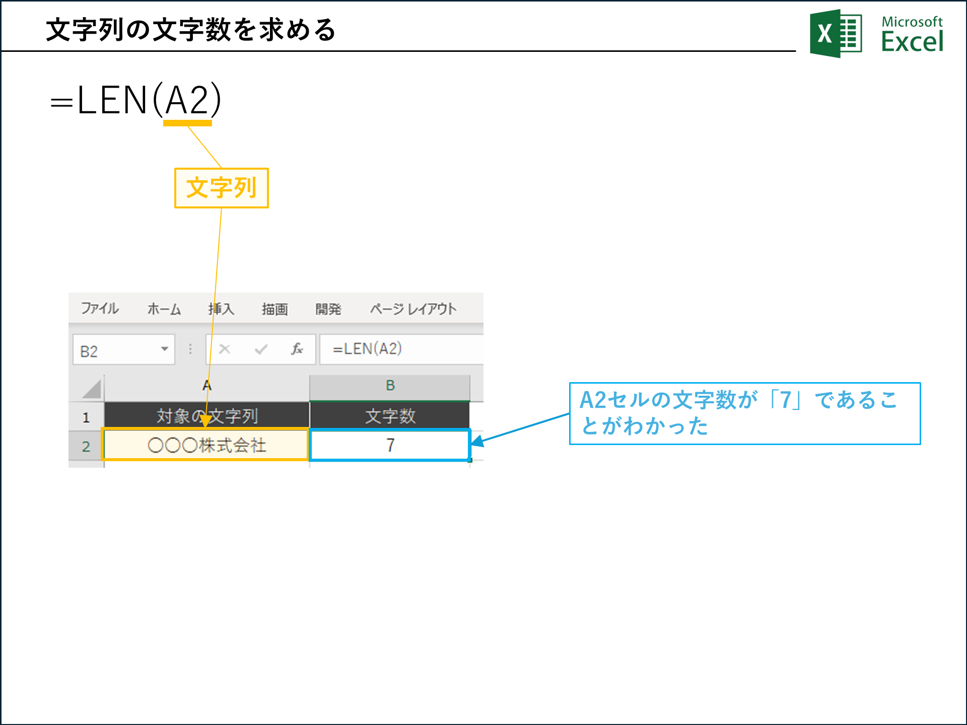The image size is (967, 725).
Task: Select cell B2 showing the value 7
Action: tap(390, 445)
